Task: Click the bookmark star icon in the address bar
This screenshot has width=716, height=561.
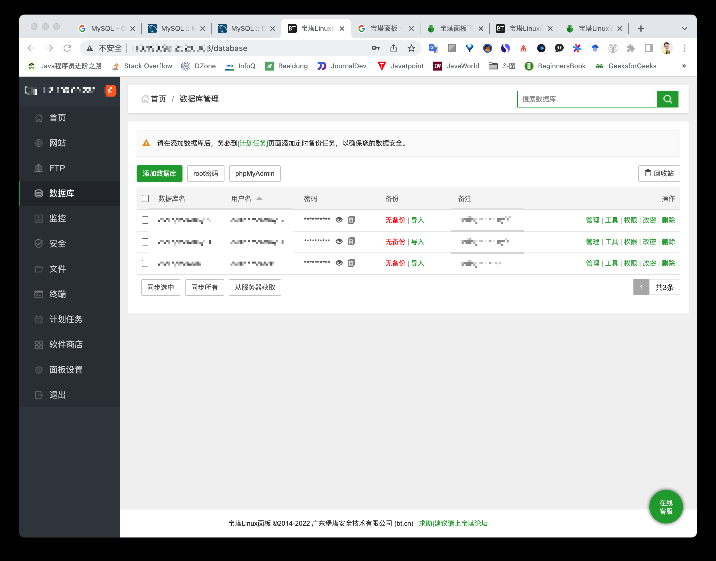Action: 411,48
